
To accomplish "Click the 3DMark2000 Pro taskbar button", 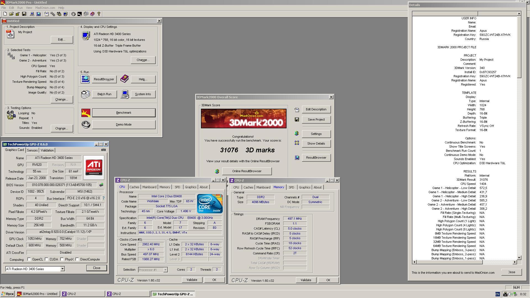I will click(38, 294).
